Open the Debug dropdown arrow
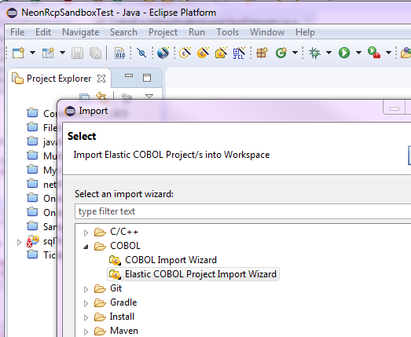The width and height of the screenshot is (411, 337). tap(328, 53)
